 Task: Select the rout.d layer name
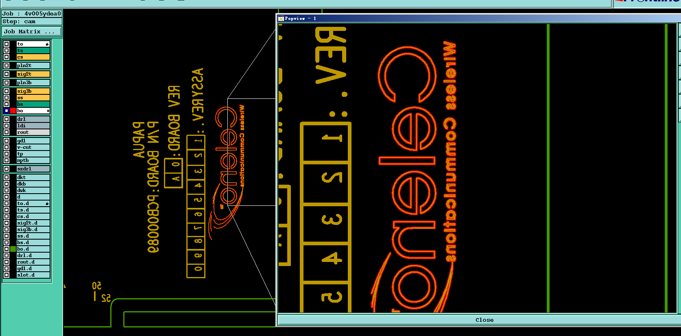[33, 262]
